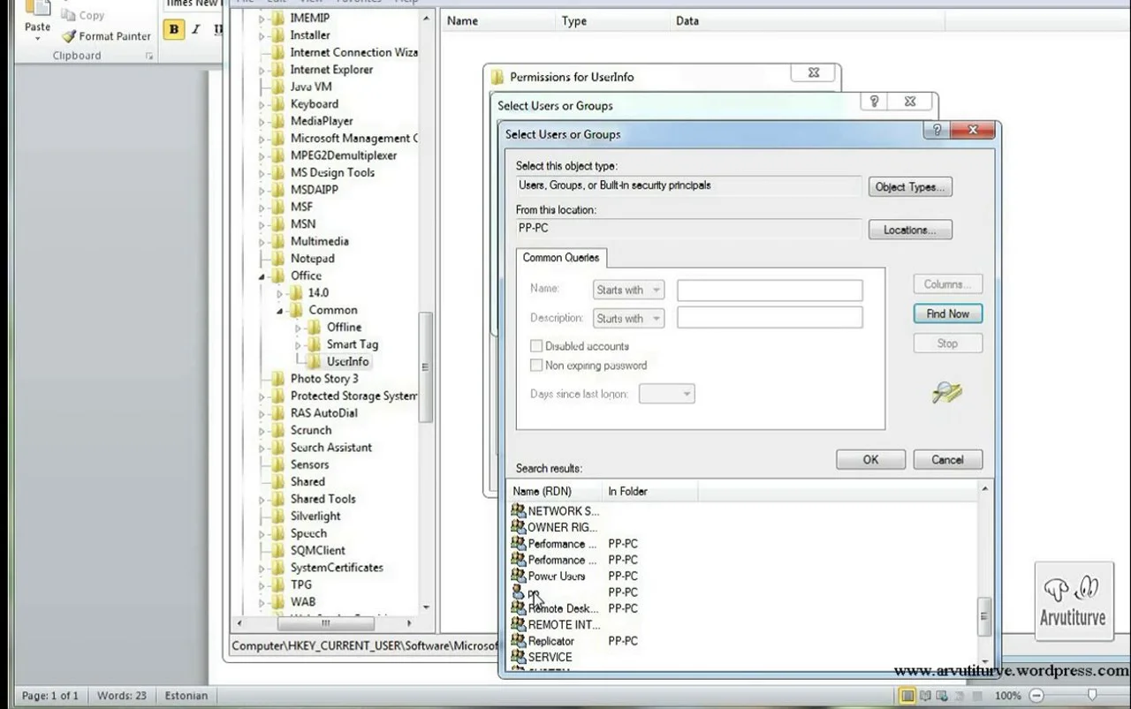Image resolution: width=1131 pixels, height=709 pixels.
Task: Click OK in Select Users or Groups
Action: coord(870,459)
